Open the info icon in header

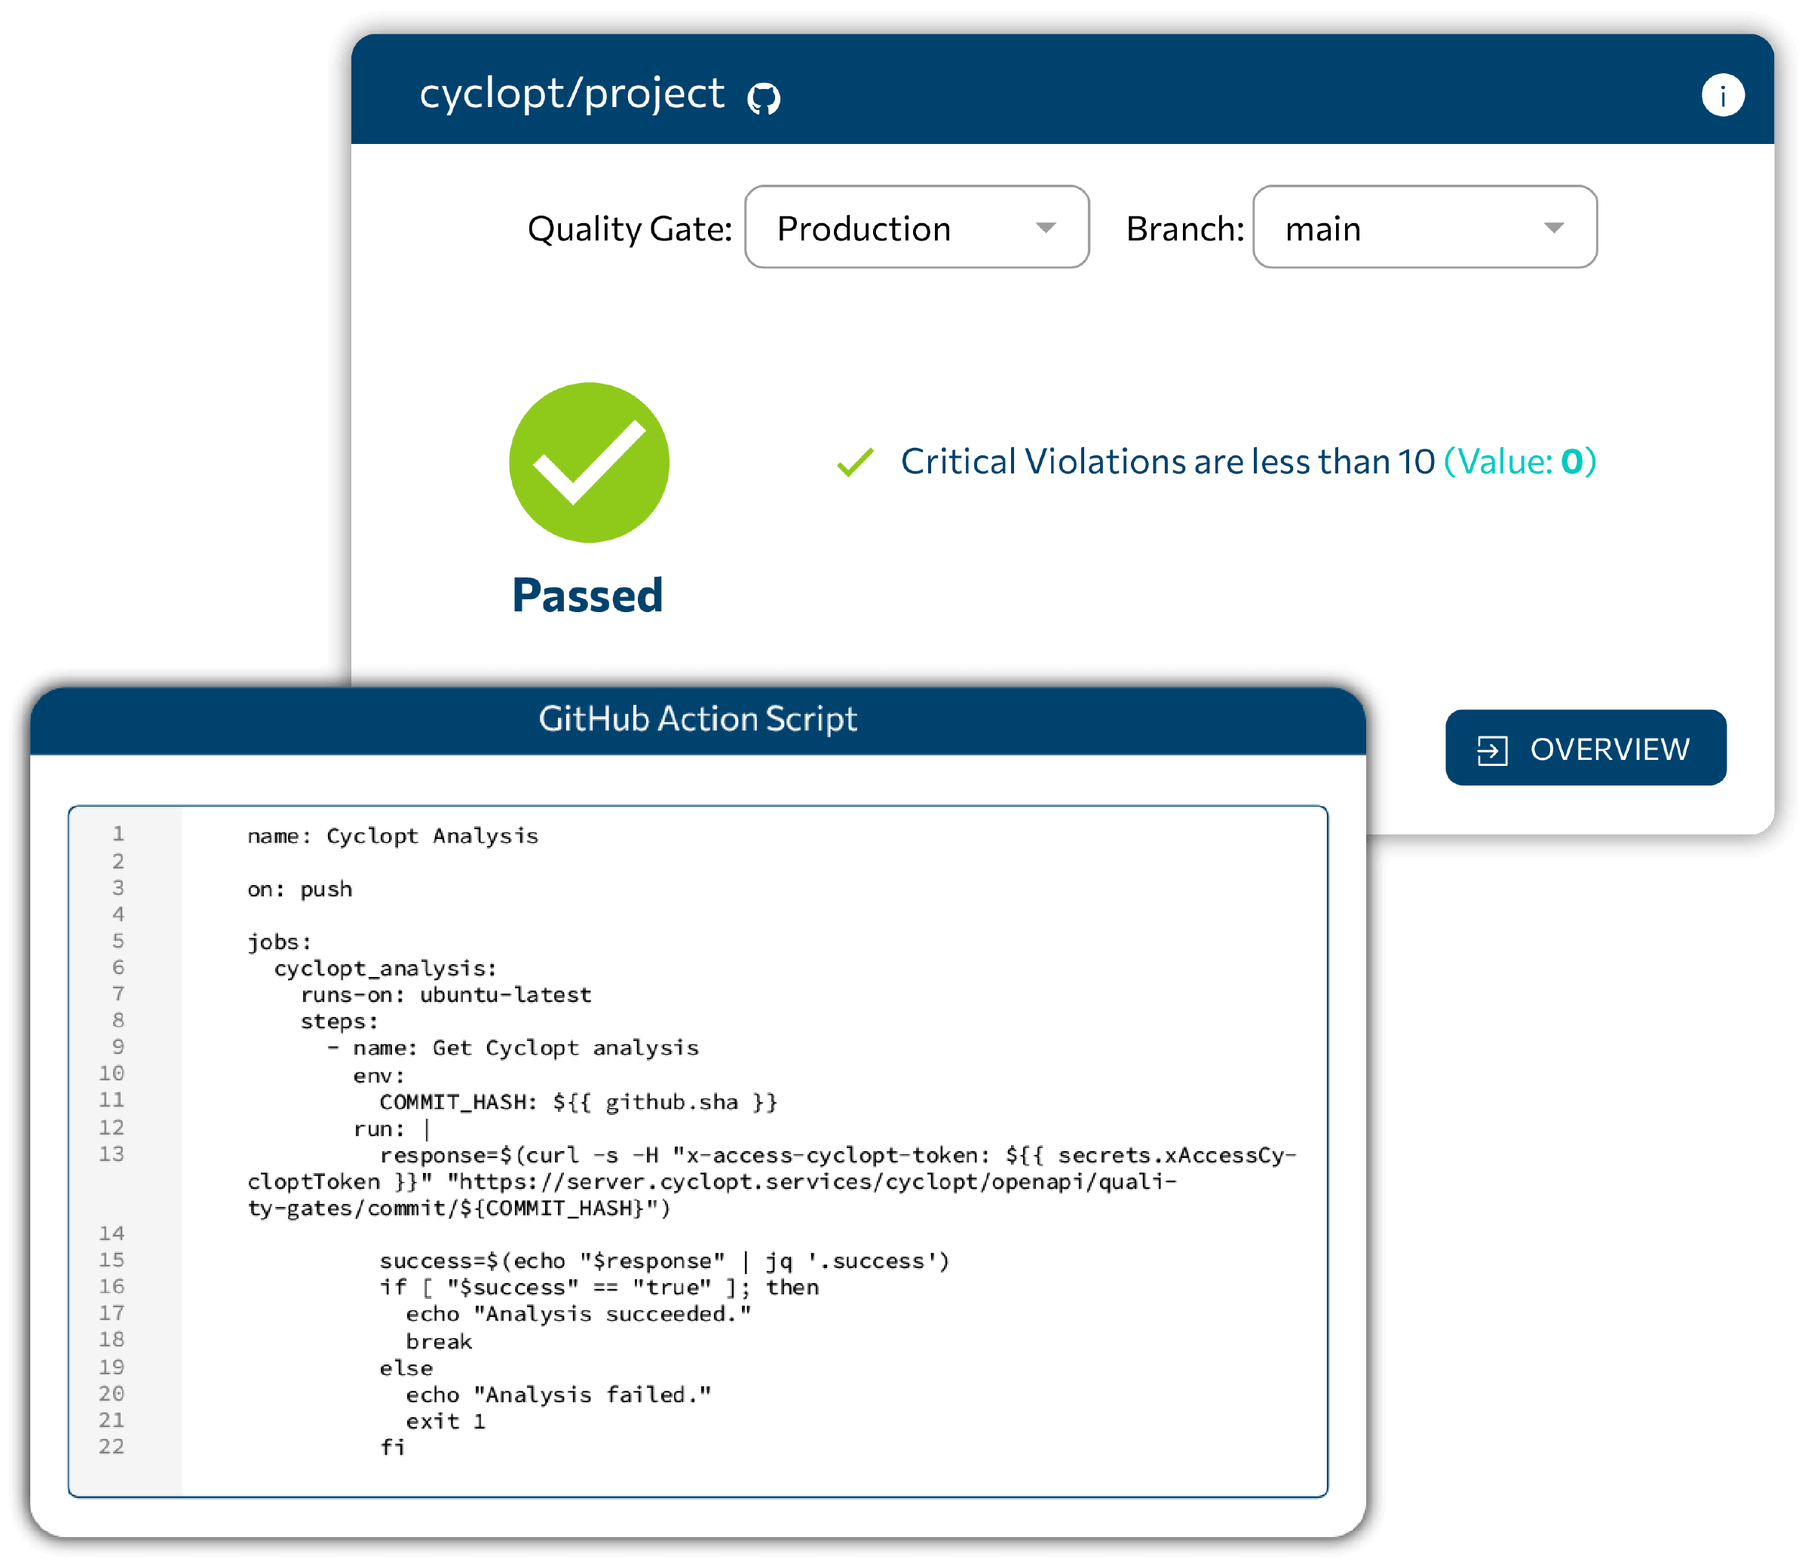pos(1722,95)
